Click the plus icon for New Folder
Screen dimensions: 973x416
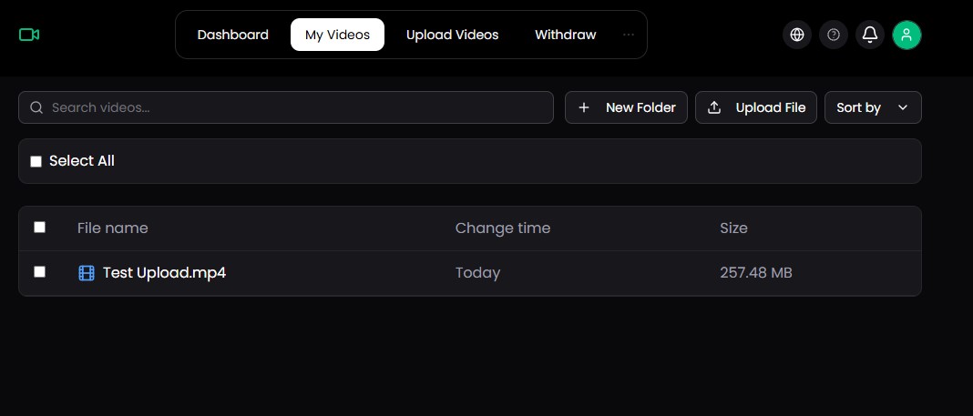(x=584, y=107)
